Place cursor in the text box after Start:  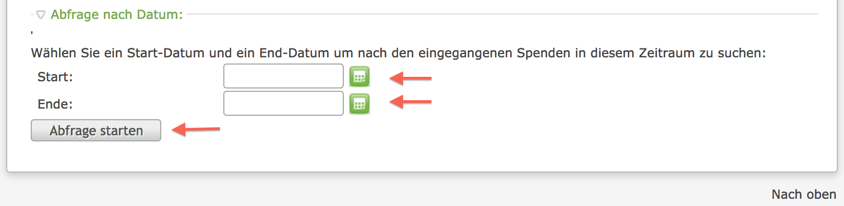pos(284,76)
